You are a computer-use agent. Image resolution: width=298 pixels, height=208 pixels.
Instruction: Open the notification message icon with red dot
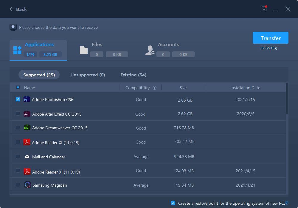coord(264,9)
